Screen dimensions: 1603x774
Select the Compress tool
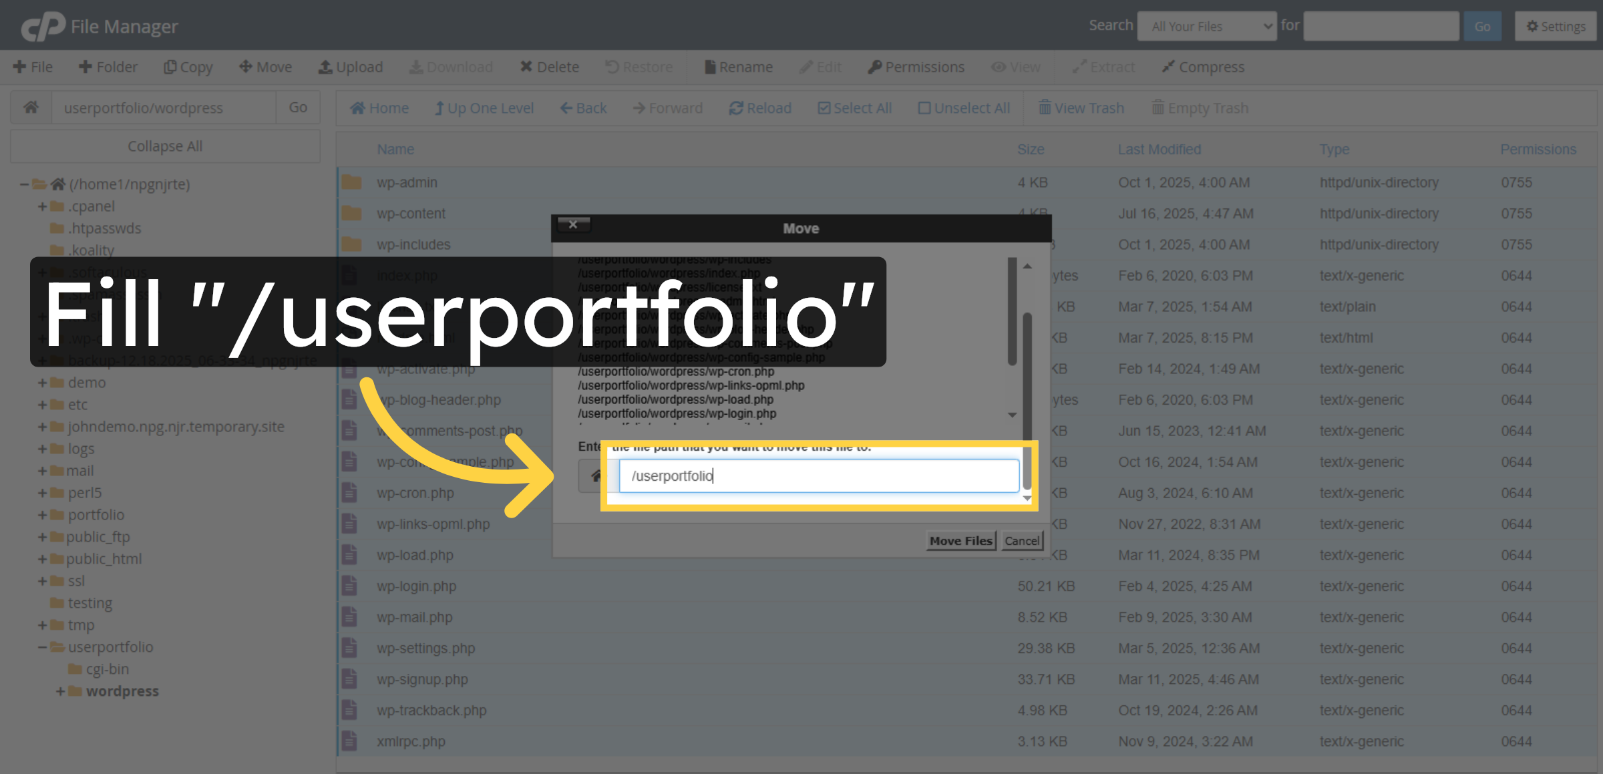(x=1202, y=67)
